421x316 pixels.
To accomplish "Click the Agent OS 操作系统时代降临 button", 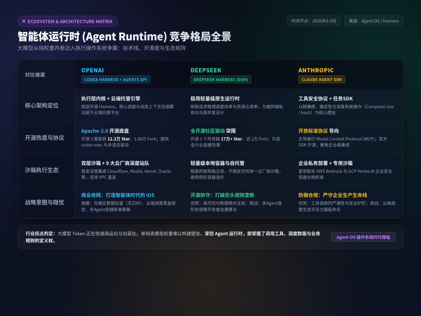I will pyautogui.click(x=363, y=237).
